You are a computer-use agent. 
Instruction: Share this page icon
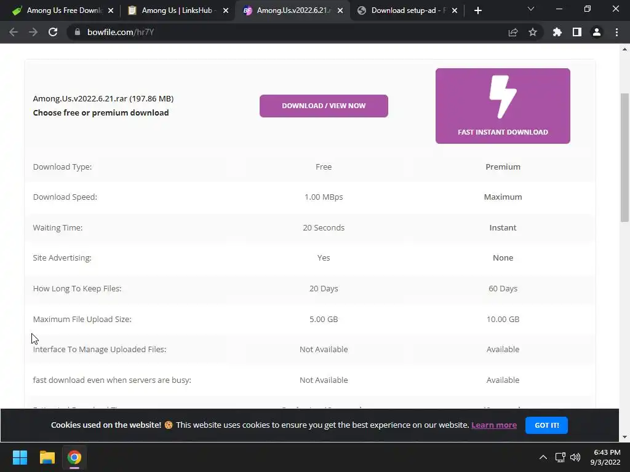point(513,32)
